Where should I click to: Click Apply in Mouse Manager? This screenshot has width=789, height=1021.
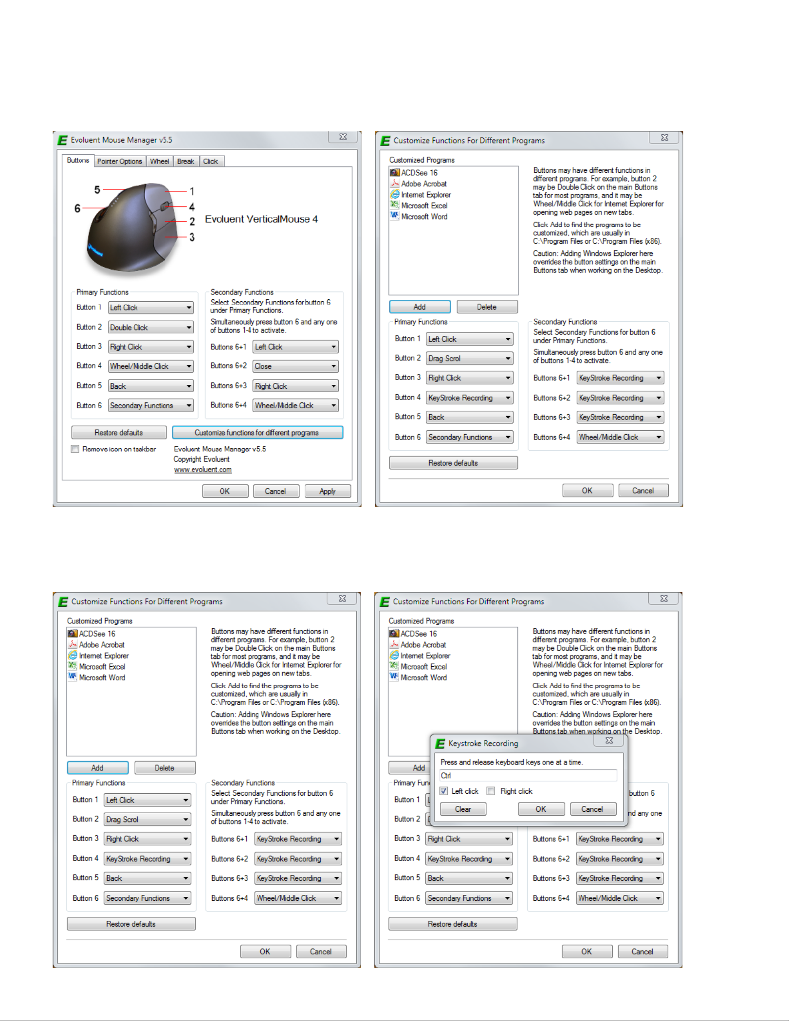point(328,491)
